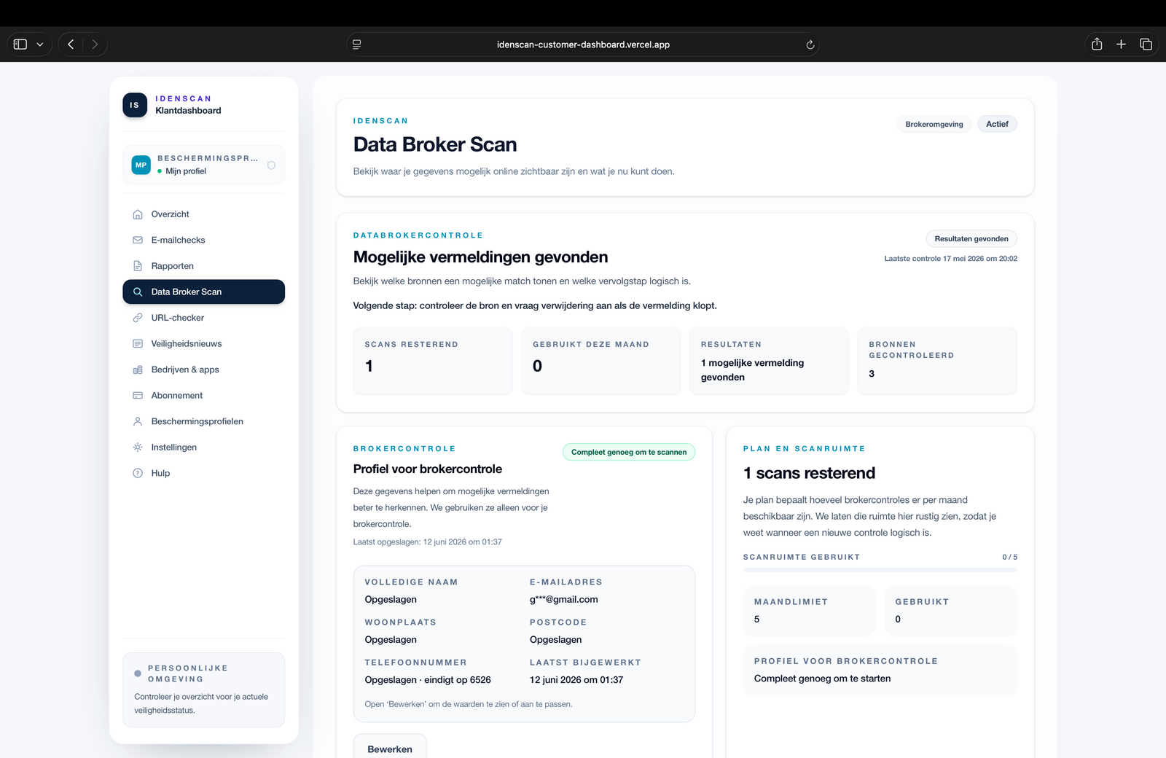Click the E-mailchecks envelope icon
The height and width of the screenshot is (758, 1166).
coord(138,240)
